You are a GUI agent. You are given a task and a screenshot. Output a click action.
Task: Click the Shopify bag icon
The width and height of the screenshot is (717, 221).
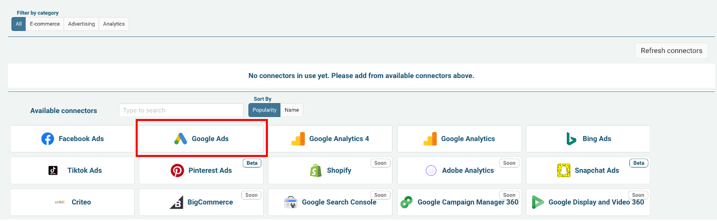coord(315,170)
